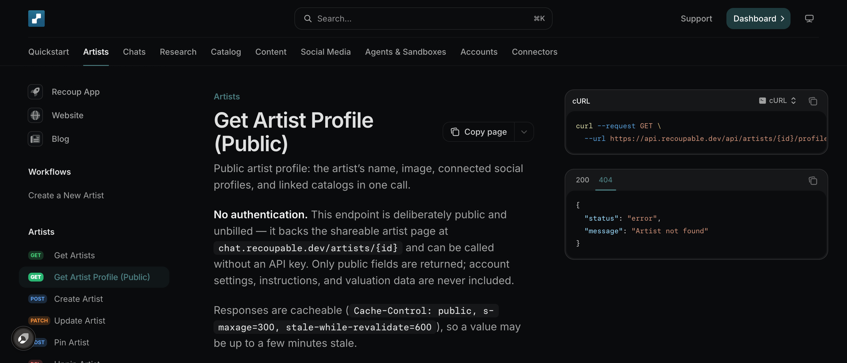Show the 200 response example

coord(582,180)
